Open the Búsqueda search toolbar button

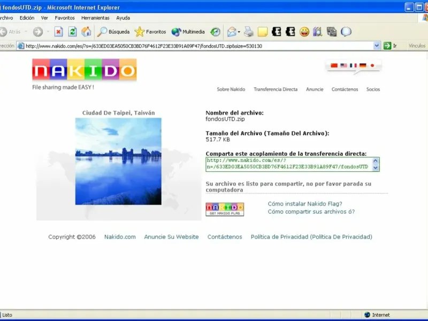[x=113, y=32]
